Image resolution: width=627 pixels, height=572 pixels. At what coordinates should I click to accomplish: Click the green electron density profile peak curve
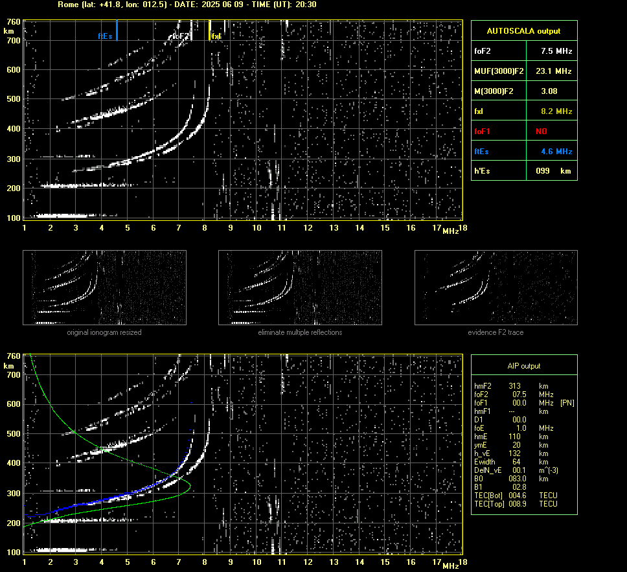pyautogui.click(x=189, y=486)
